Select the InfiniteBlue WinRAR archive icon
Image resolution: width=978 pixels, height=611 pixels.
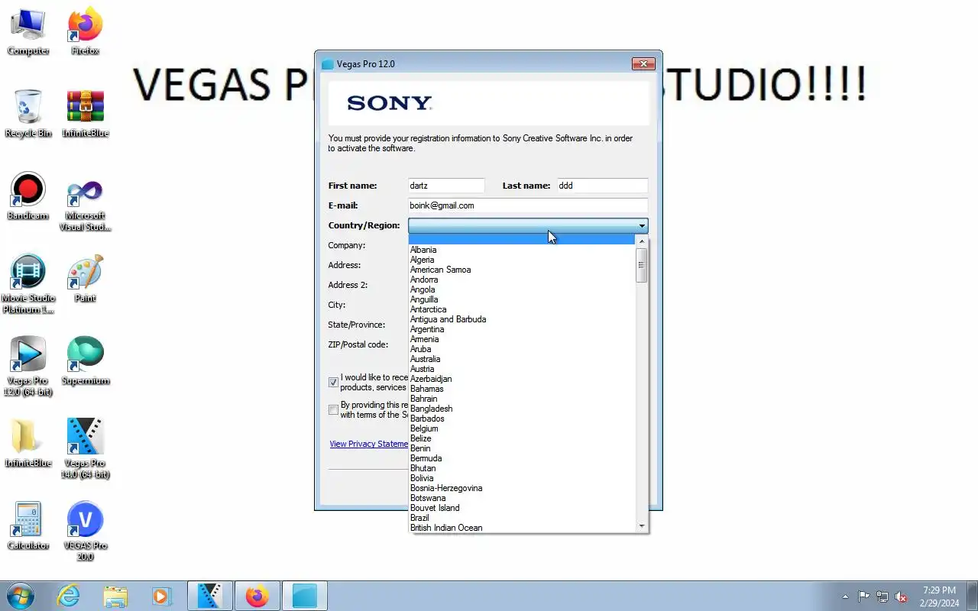point(85,115)
